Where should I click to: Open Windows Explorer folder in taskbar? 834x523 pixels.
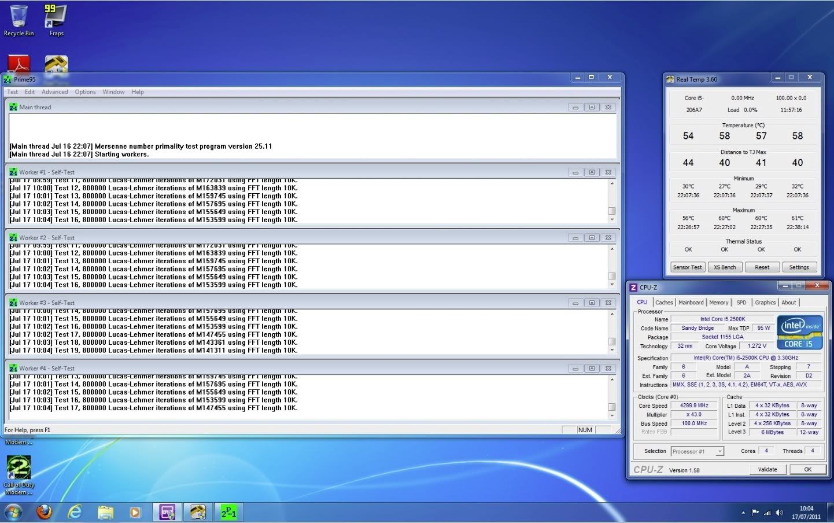click(x=105, y=512)
